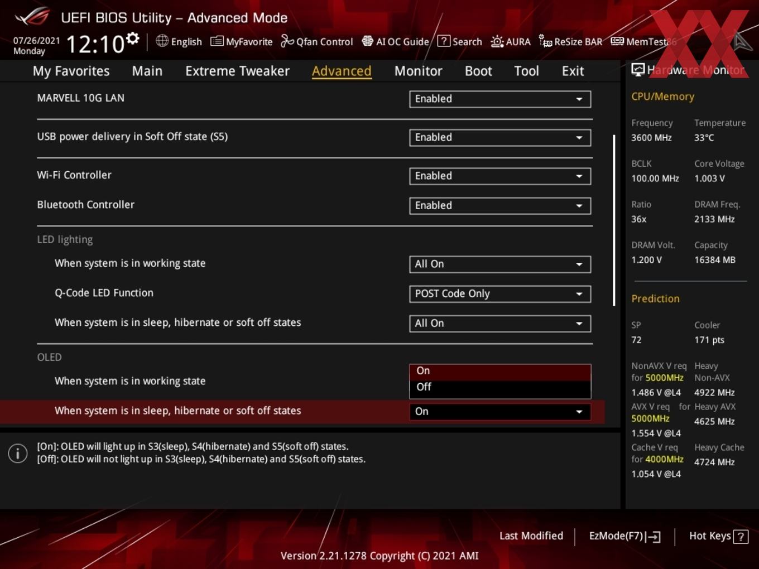Click the AI OC Guide chip icon
Image resolution: width=759 pixels, height=569 pixels.
tap(367, 41)
